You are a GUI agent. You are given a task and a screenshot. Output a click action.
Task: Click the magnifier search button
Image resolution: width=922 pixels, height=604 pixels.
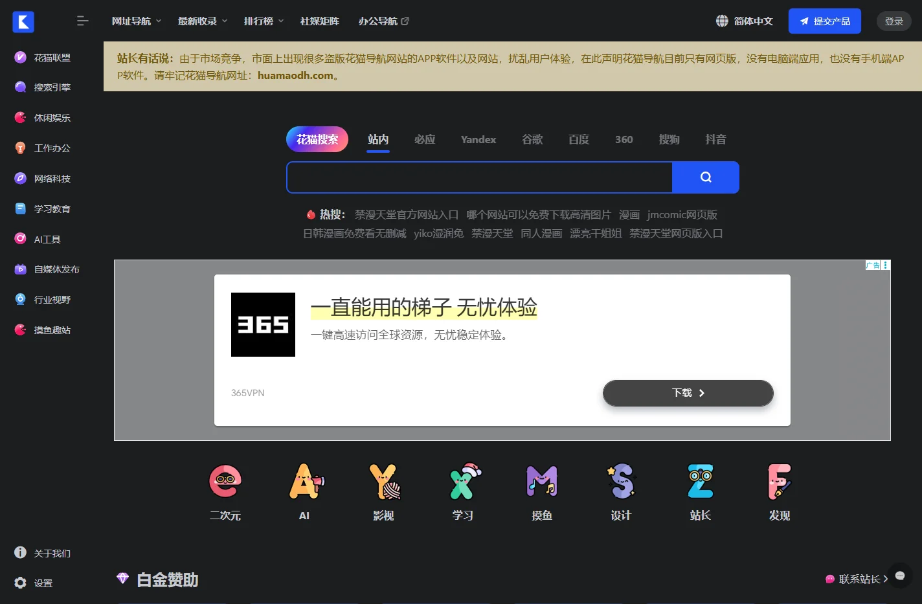(x=706, y=177)
